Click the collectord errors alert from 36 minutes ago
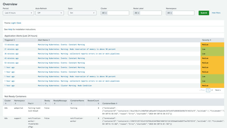227x128 pixels. [x=79, y=54]
